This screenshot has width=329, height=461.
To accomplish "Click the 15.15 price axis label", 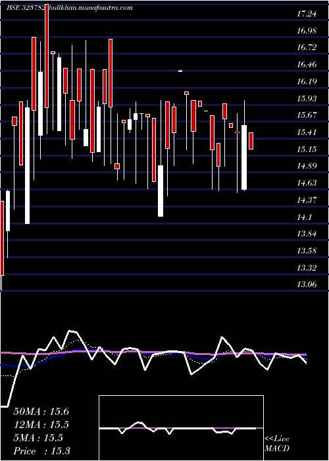I will [307, 149].
